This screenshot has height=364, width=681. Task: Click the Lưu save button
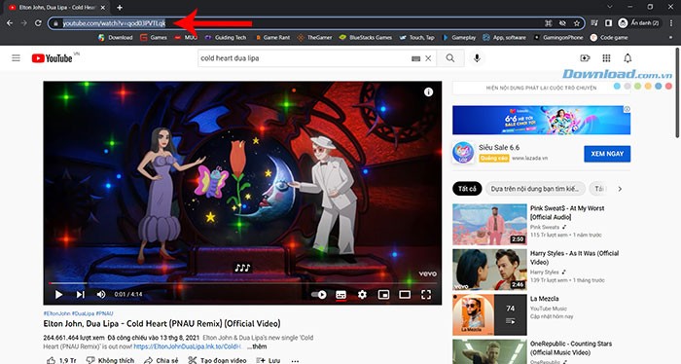point(268,360)
